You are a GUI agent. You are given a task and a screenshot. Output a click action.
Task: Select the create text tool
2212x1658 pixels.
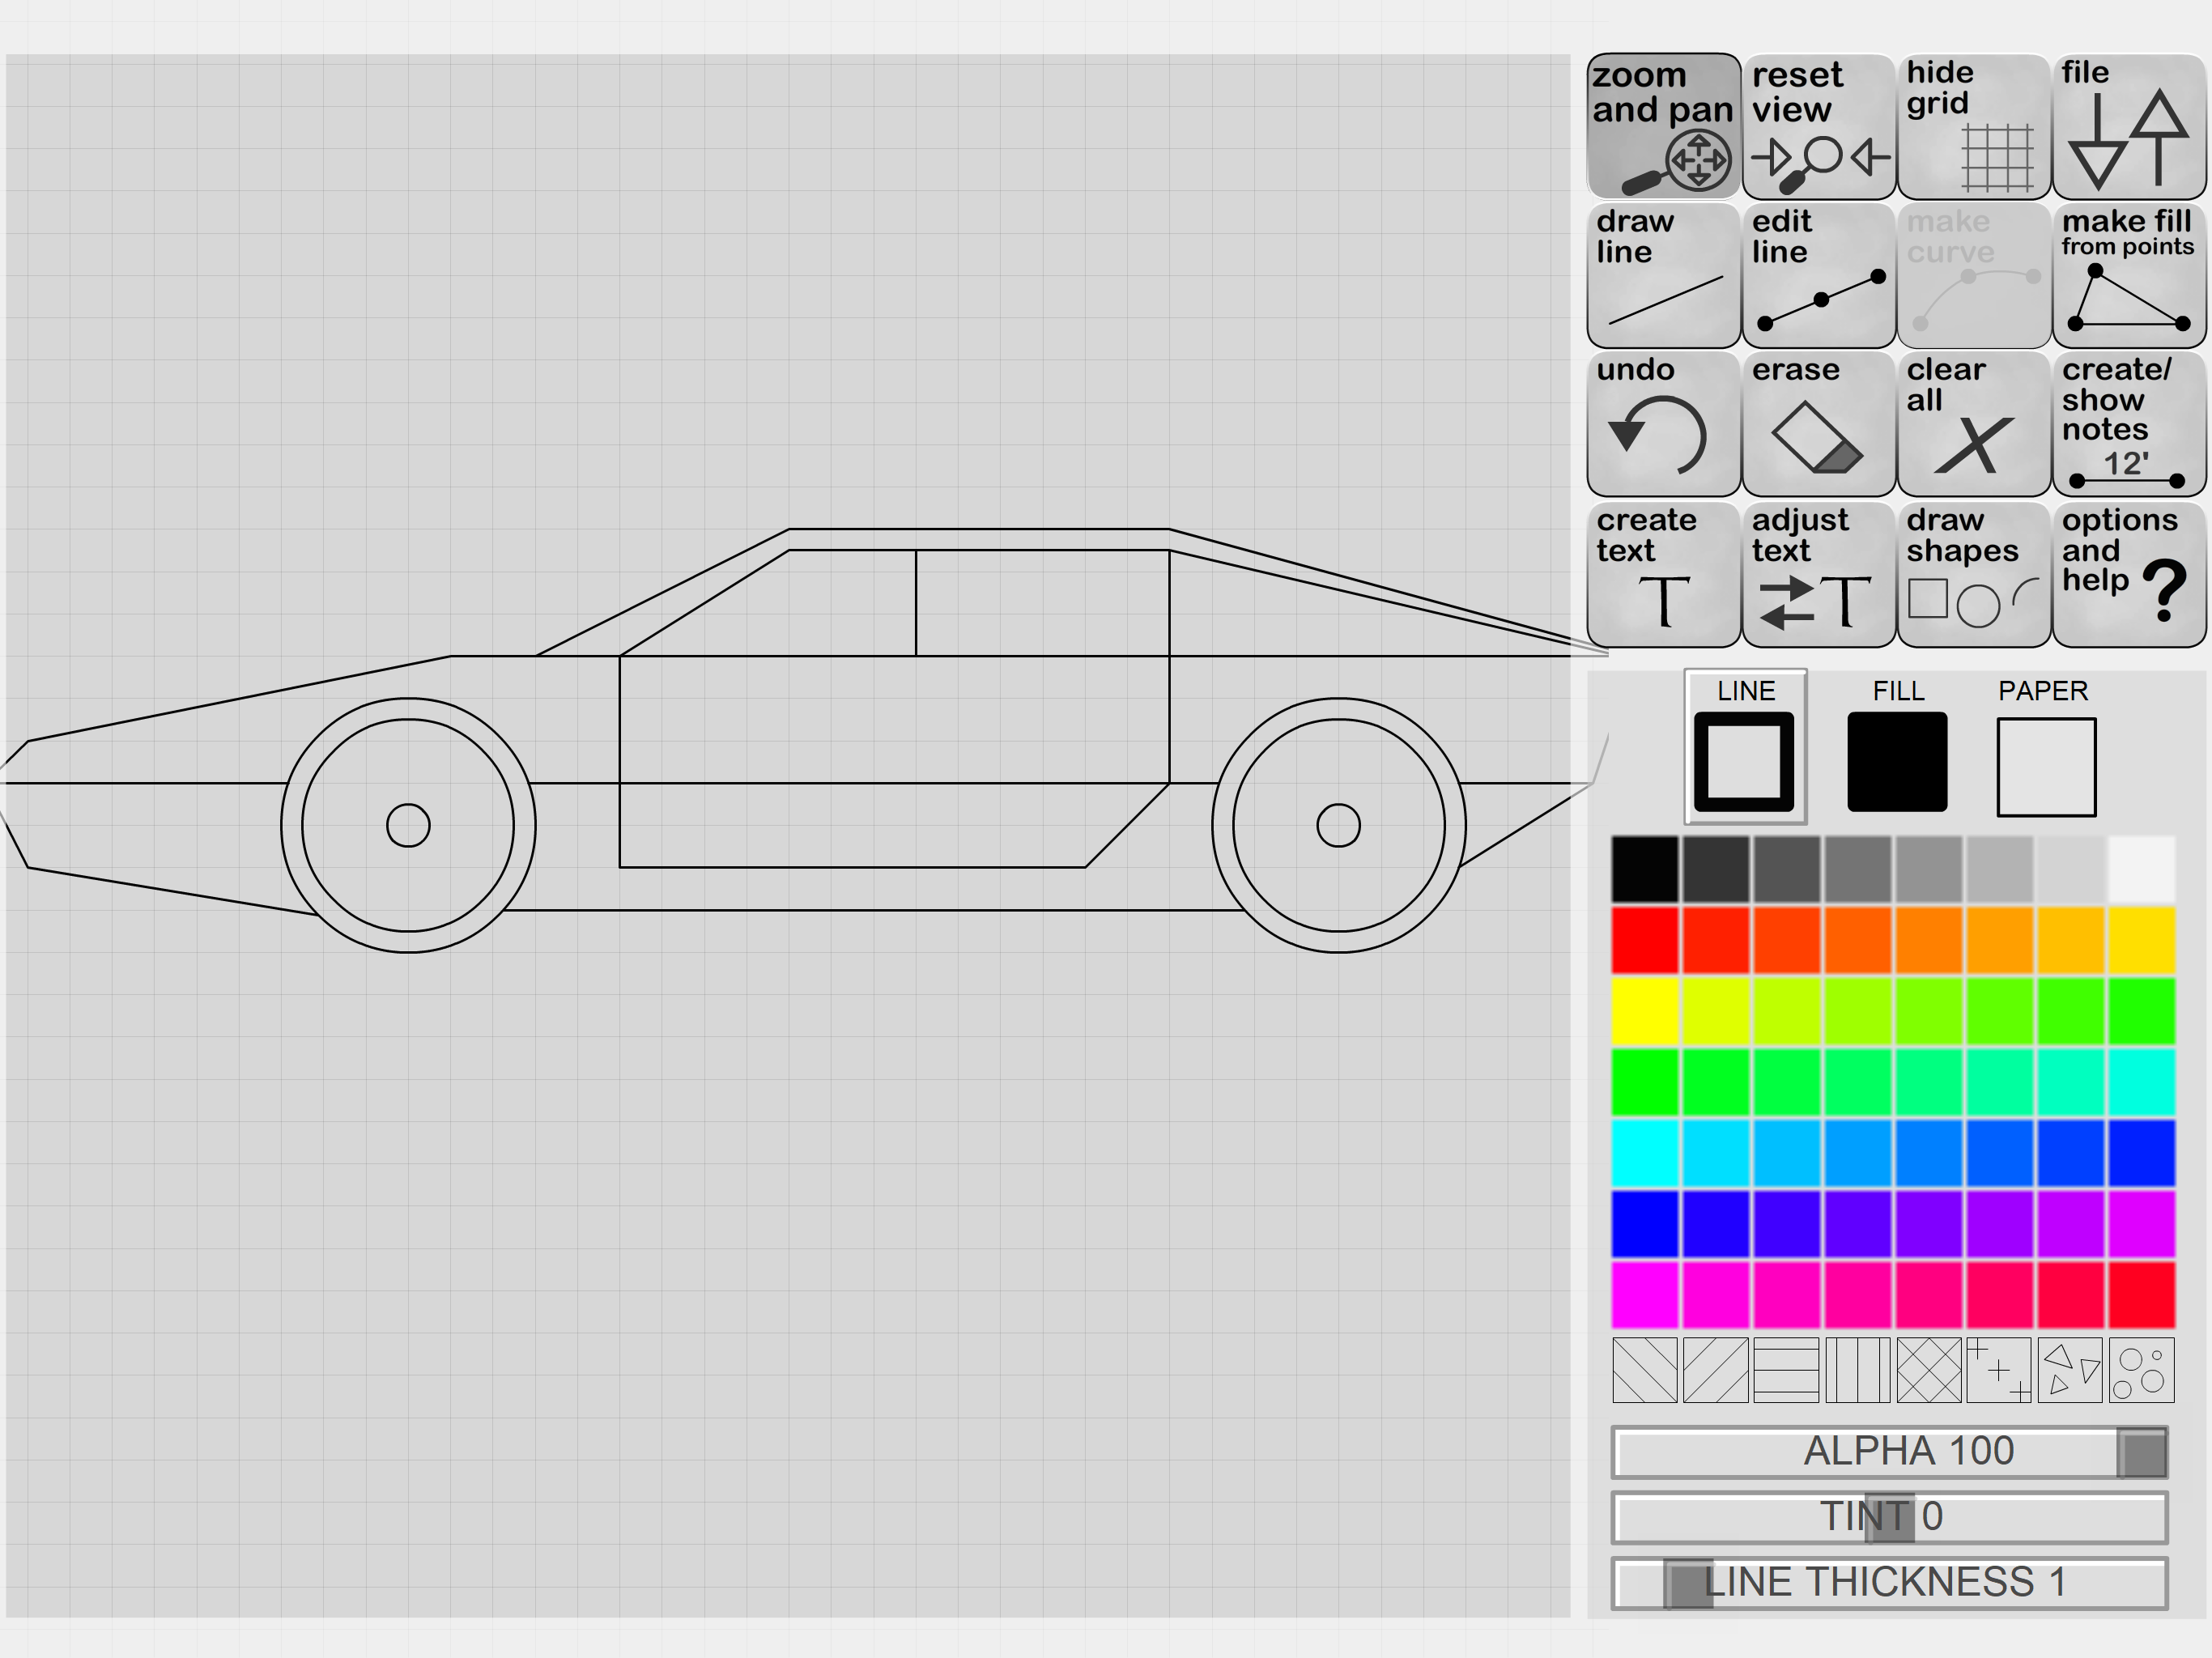pyautogui.click(x=1663, y=574)
